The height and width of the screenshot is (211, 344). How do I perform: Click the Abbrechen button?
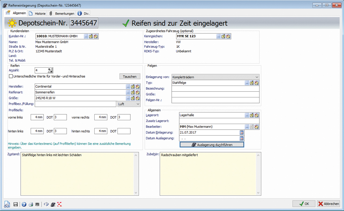(328, 204)
